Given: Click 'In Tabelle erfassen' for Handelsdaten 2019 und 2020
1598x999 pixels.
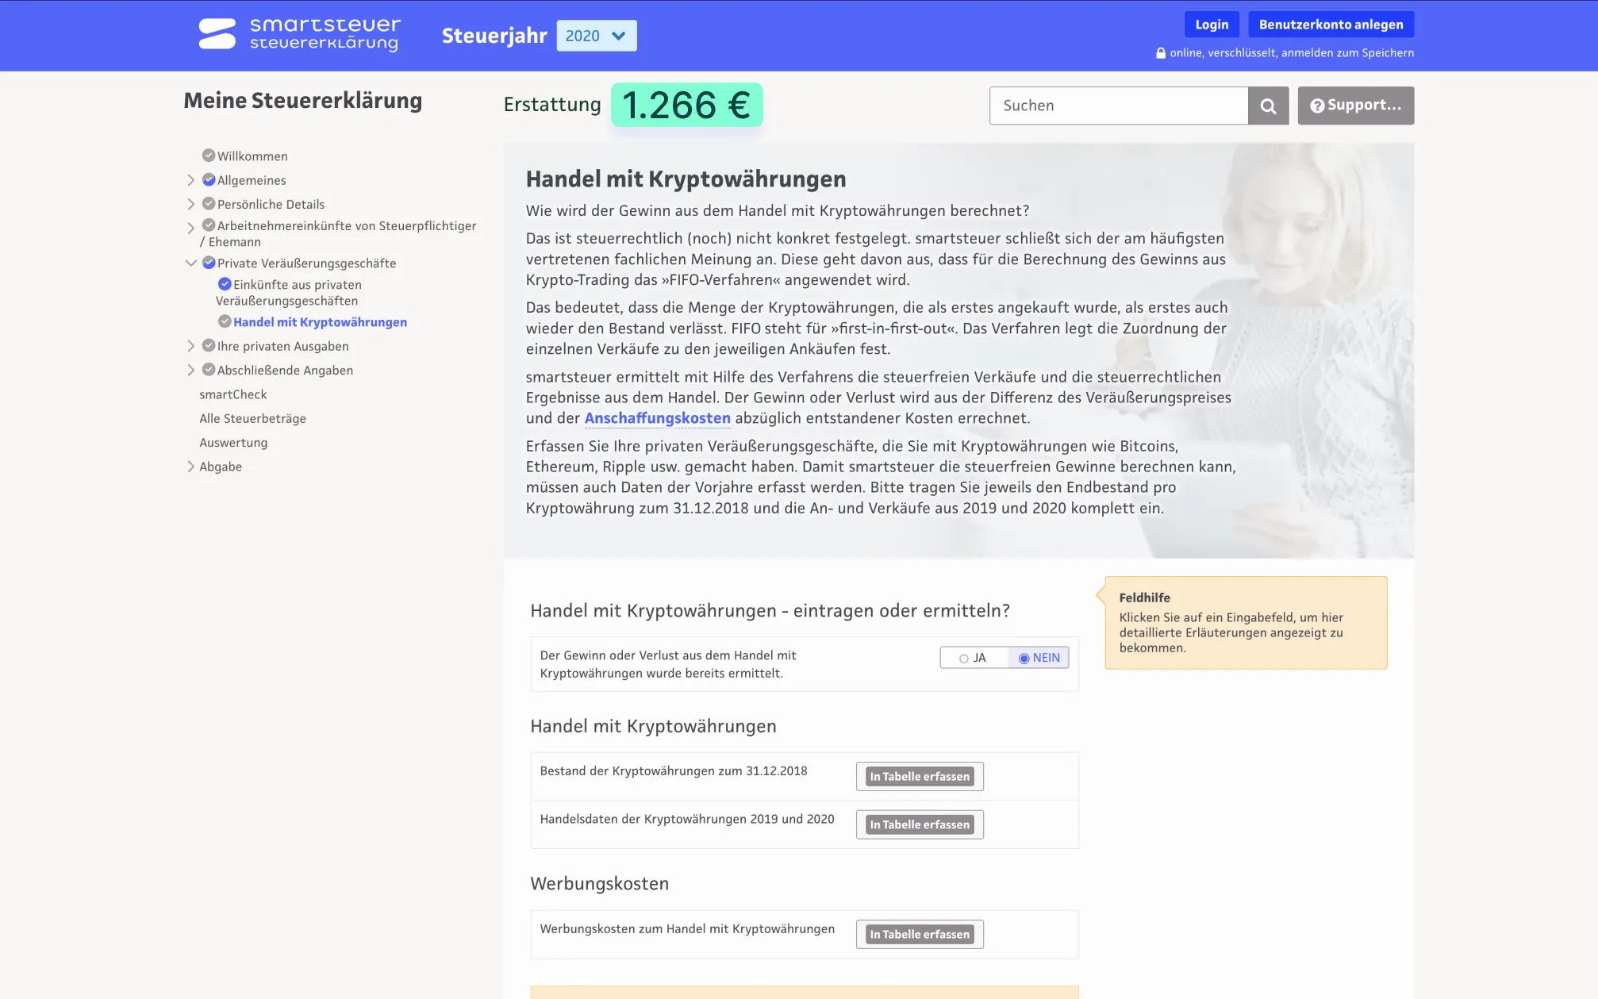Looking at the screenshot, I should [x=919, y=824].
